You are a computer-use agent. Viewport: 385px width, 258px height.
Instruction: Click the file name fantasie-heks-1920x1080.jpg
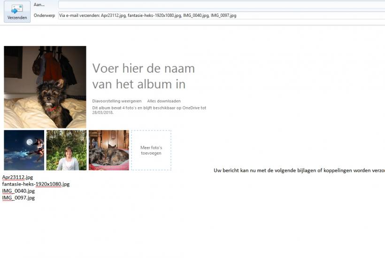tap(36, 184)
